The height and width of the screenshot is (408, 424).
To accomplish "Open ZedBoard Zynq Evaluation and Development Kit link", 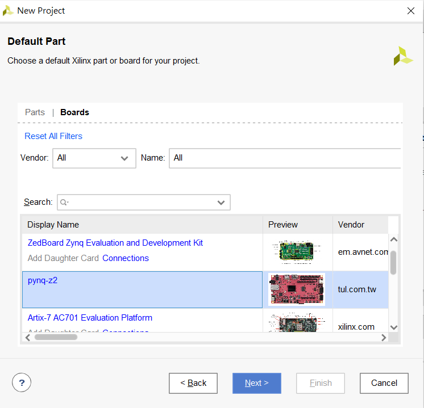I will (115, 243).
